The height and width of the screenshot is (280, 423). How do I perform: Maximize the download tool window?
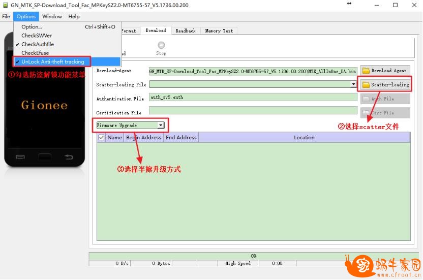click(x=395, y=5)
